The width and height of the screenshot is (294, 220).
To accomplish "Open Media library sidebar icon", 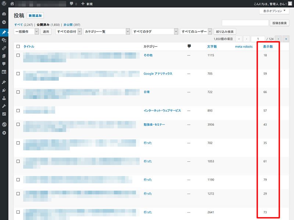I will click(x=4, y=40).
